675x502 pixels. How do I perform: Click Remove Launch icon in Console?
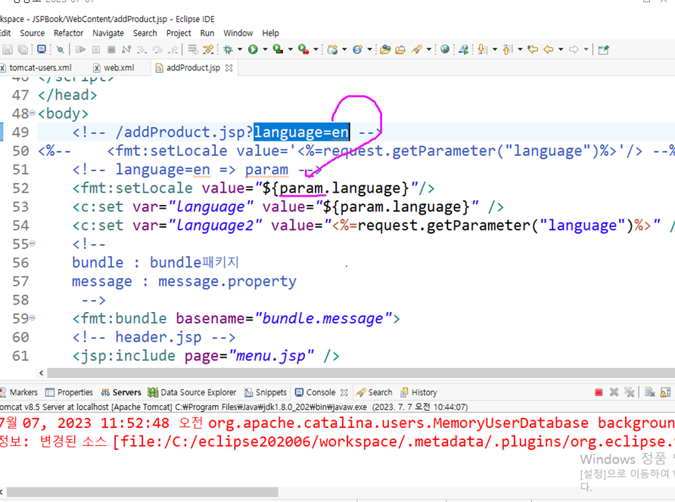pyautogui.click(x=614, y=392)
